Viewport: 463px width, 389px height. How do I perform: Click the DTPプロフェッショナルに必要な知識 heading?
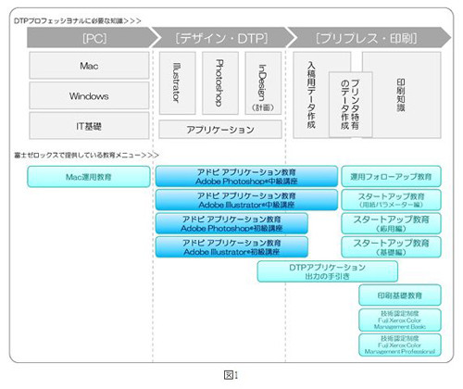77,21
